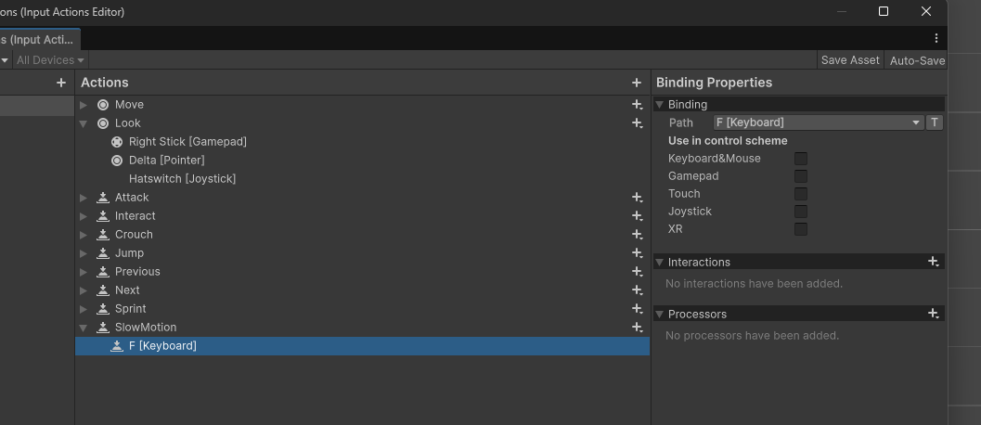
Task: Add a binding to the SlowMotion action
Action: 637,328
